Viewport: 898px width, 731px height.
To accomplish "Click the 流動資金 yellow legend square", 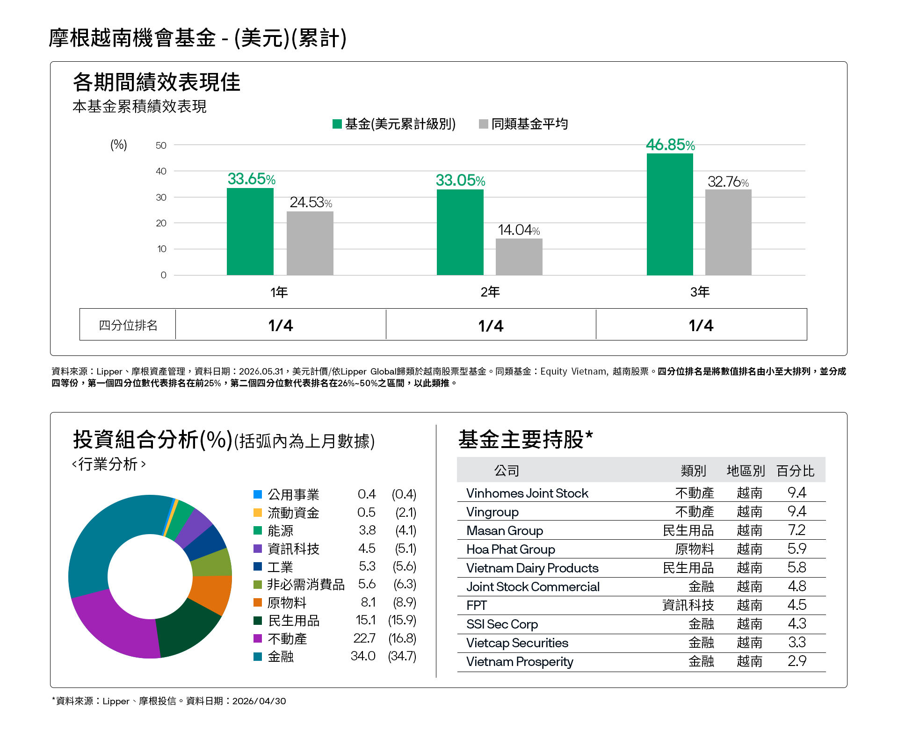I will click(x=258, y=512).
